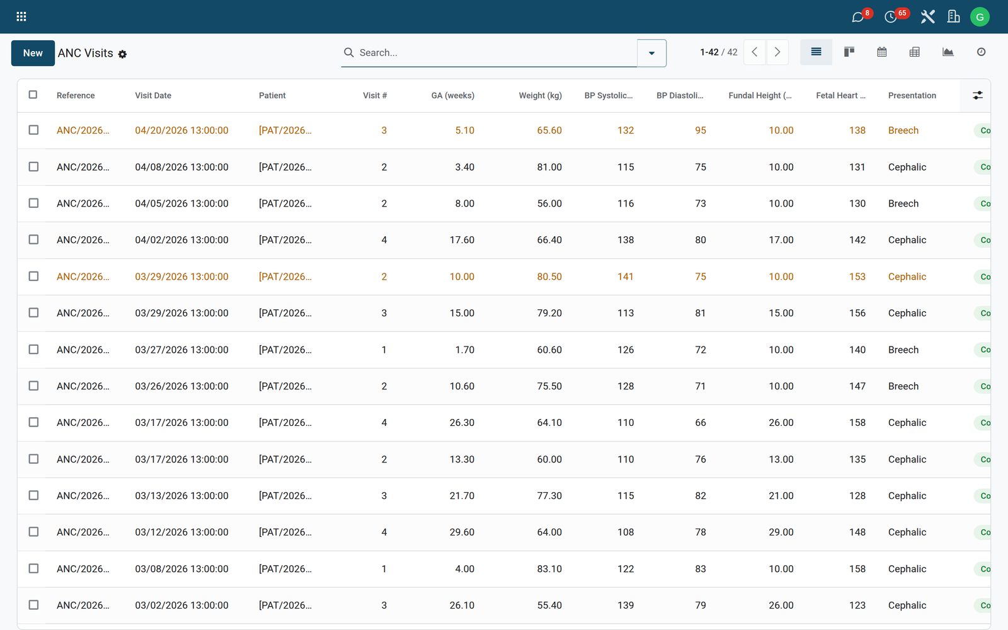Sort by Visit Date column header
This screenshot has height=630, width=1008.
(153, 96)
